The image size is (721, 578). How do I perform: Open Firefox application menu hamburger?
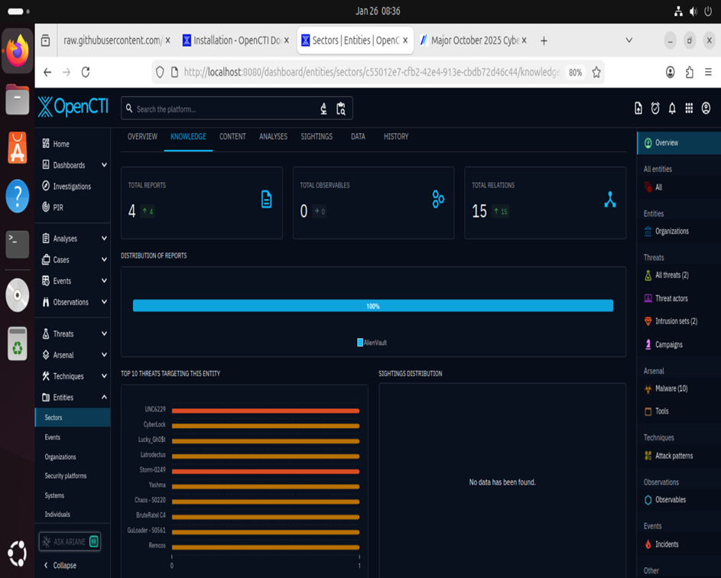[x=708, y=72]
